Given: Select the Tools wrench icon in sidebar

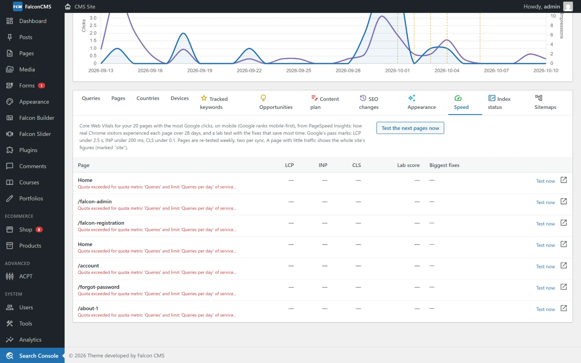Looking at the screenshot, I should coord(10,323).
